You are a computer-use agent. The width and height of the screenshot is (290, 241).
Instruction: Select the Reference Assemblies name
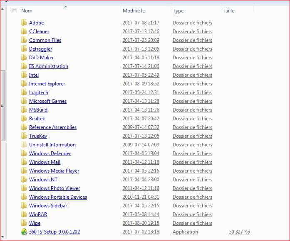[53, 127]
